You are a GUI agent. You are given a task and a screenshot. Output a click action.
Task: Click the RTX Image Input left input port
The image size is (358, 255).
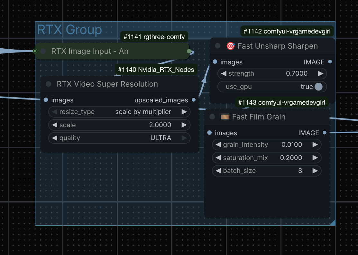point(35,51)
